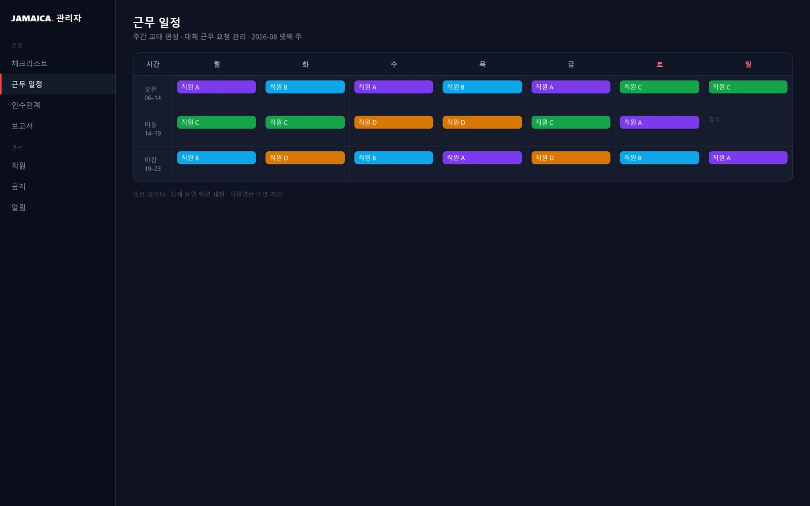
Task: Select Sunday 오픈 shift 직원 C
Action: 748,87
